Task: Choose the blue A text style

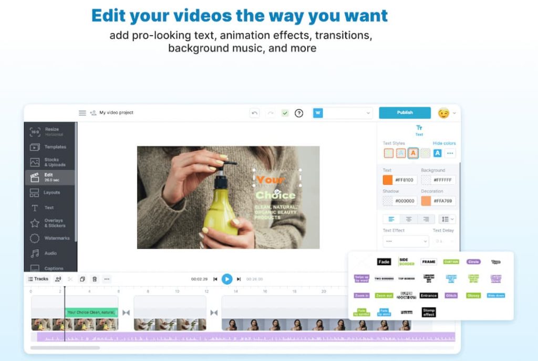Action: 438,153
